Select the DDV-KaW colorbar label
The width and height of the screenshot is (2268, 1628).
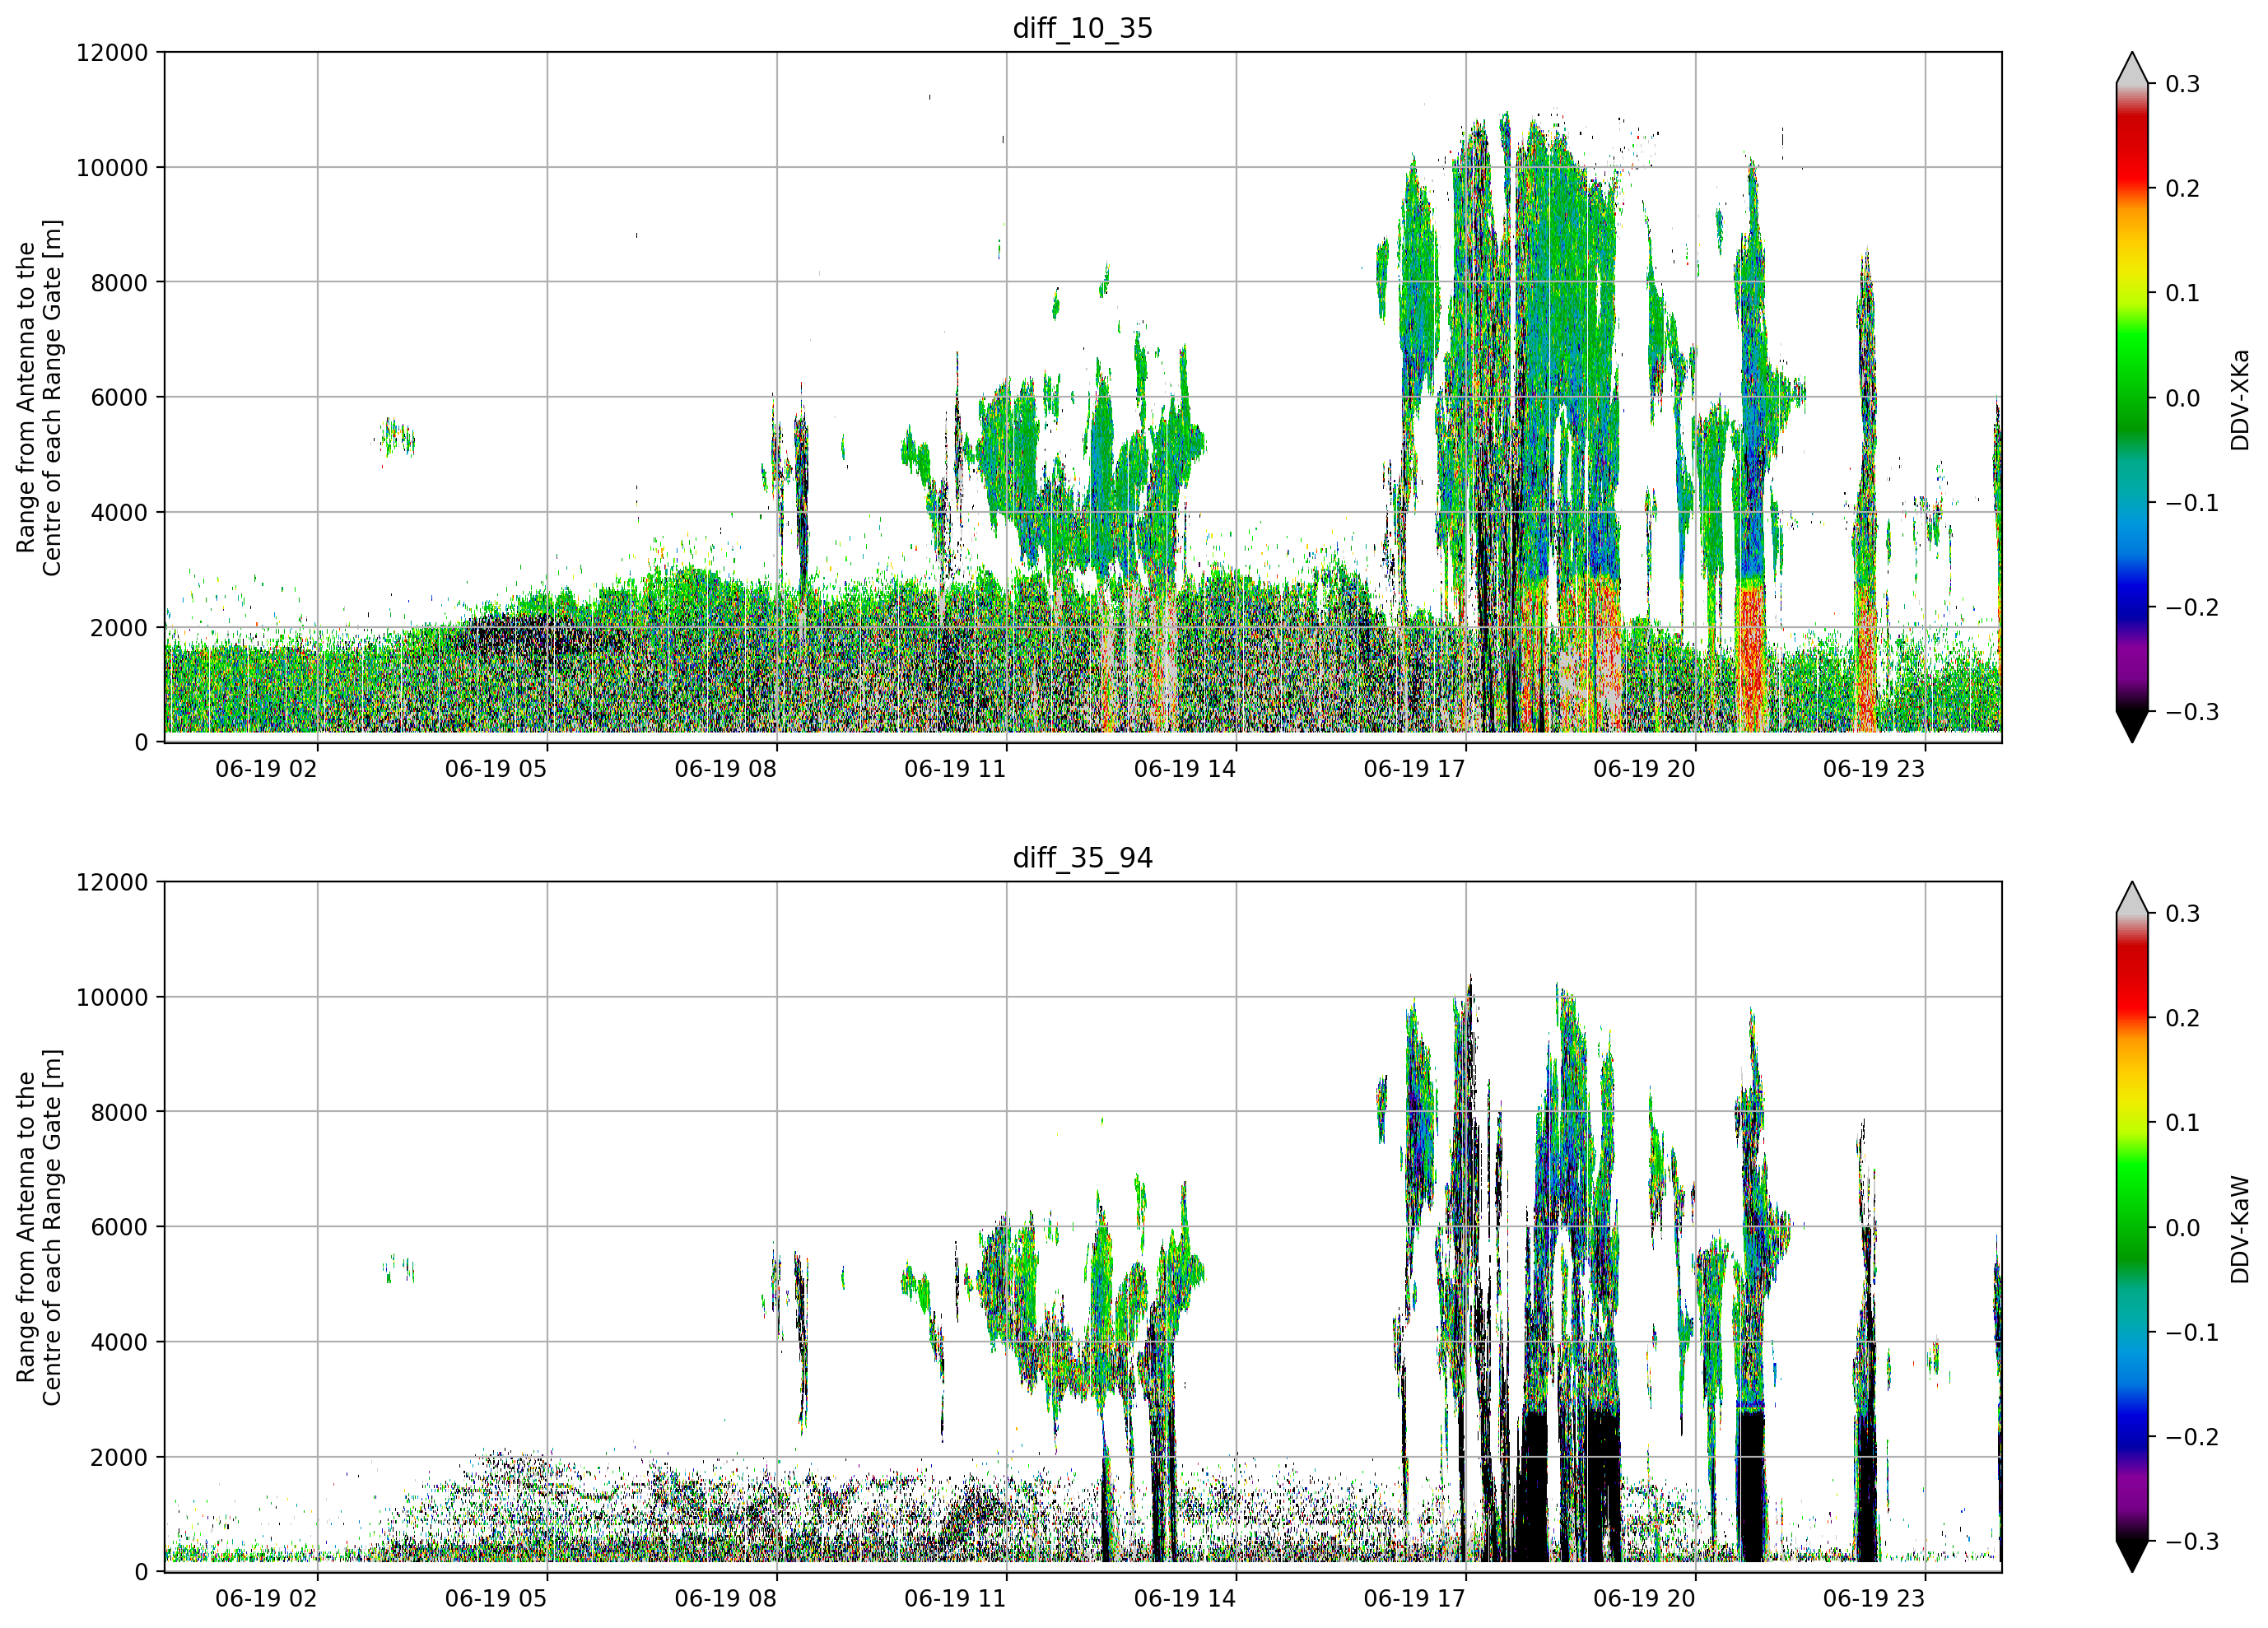2239,1229
